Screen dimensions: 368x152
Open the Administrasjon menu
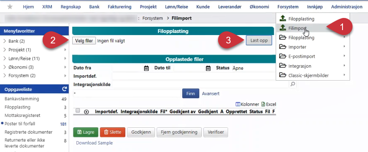tap(347, 7)
